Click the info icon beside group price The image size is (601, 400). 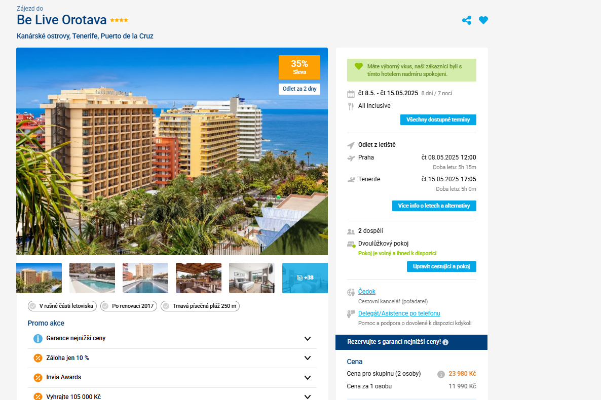(441, 374)
